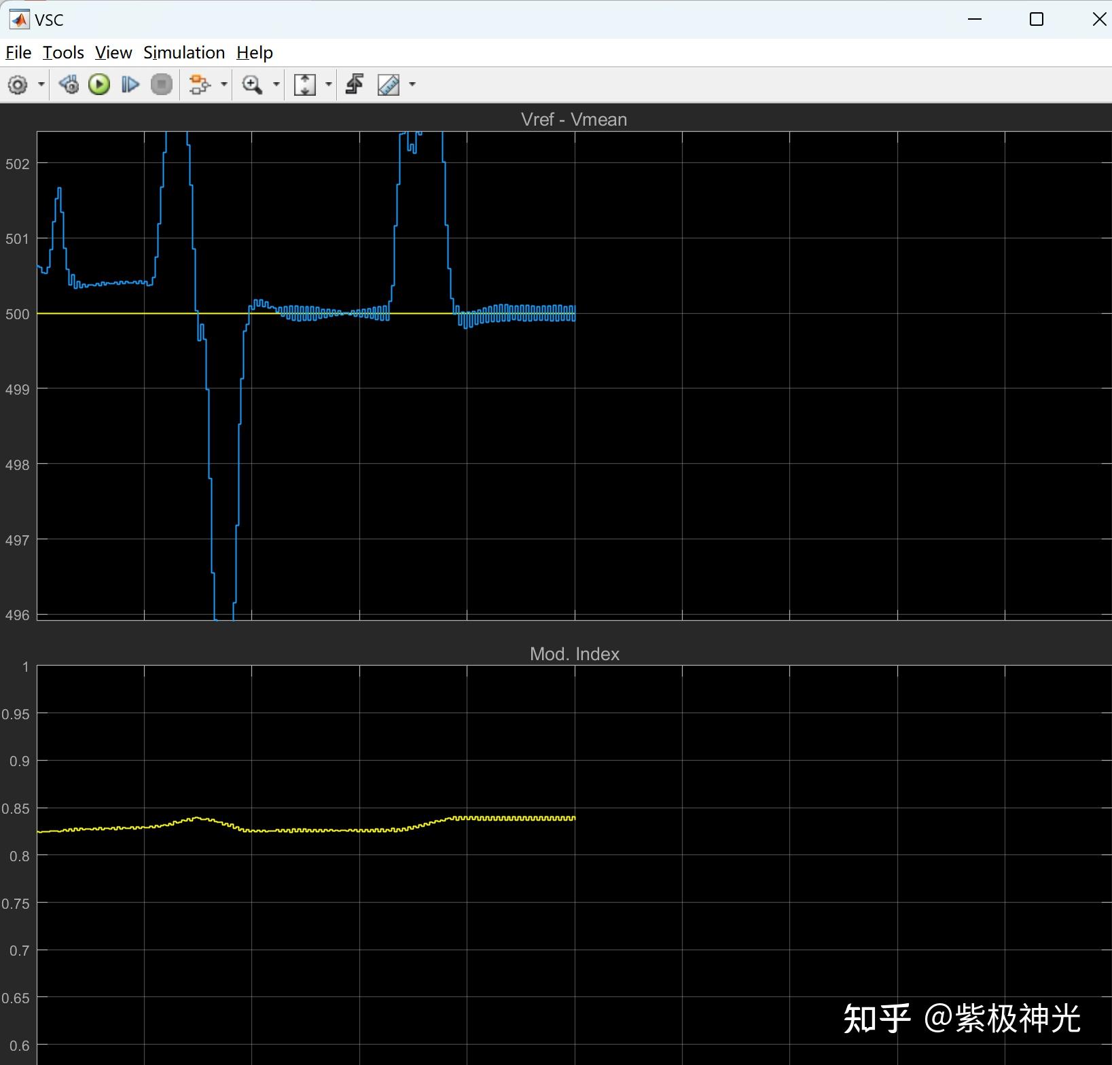
Task: Open the Configuration Properties gear icon
Action: 17,84
